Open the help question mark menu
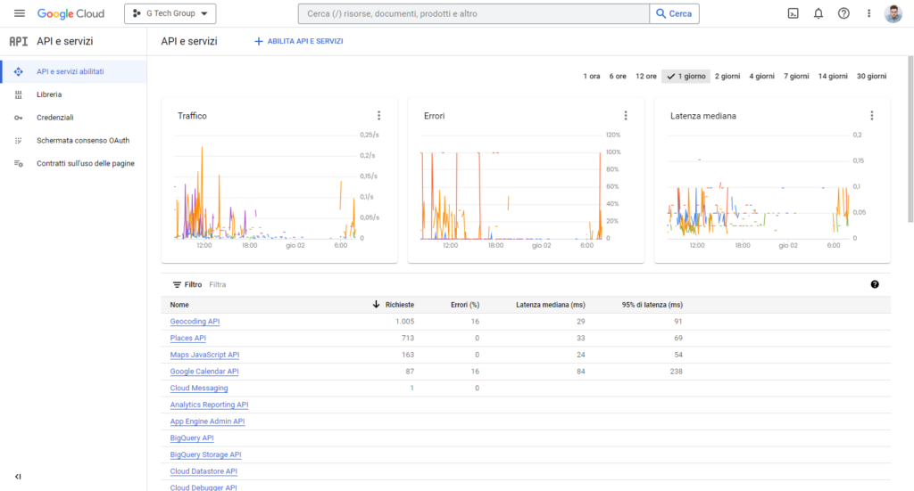The height and width of the screenshot is (491, 914). point(843,13)
